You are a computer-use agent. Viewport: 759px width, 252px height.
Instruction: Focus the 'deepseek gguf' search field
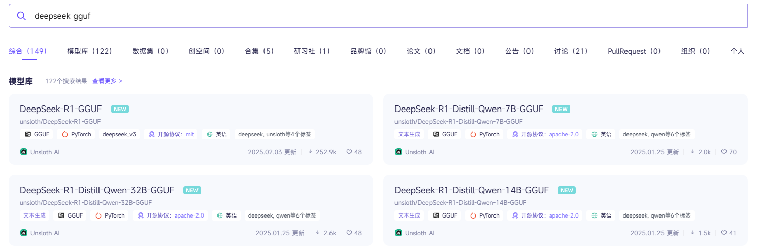click(x=378, y=16)
